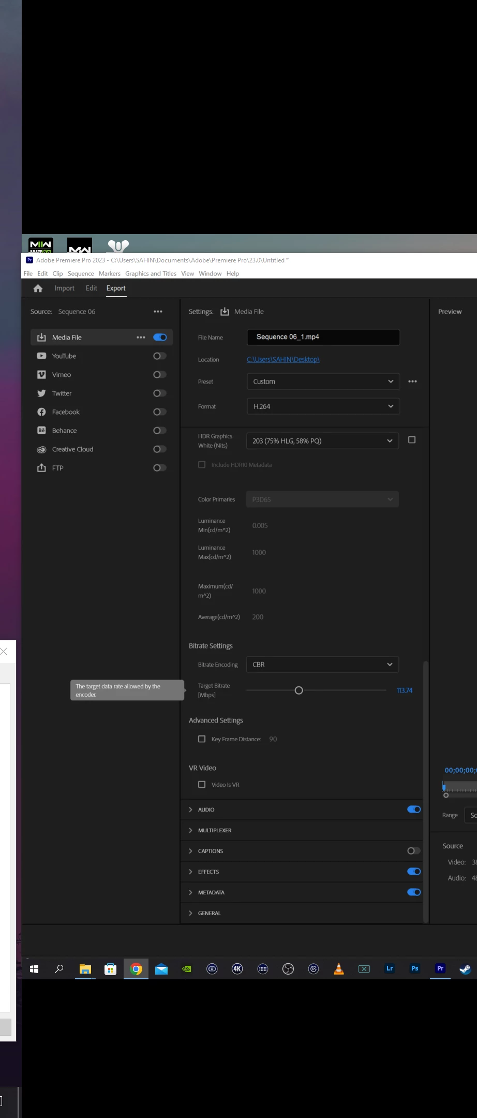The image size is (477, 1118).
Task: Open Windows Search from the taskbar
Action: (59, 969)
